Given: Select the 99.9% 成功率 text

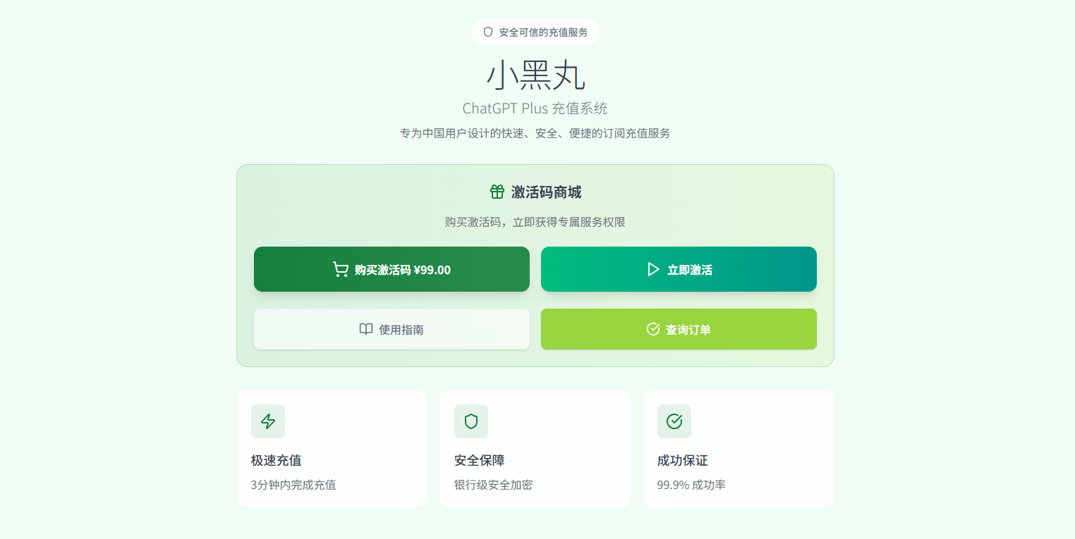Looking at the screenshot, I should point(691,485).
